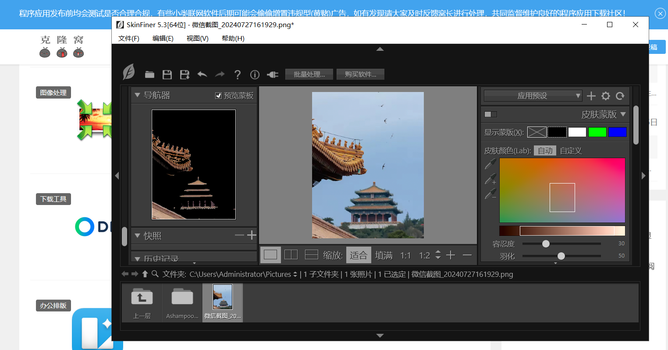Screen dimensions: 668x350
Task: Click the plug-in connector icon
Action: point(273,74)
